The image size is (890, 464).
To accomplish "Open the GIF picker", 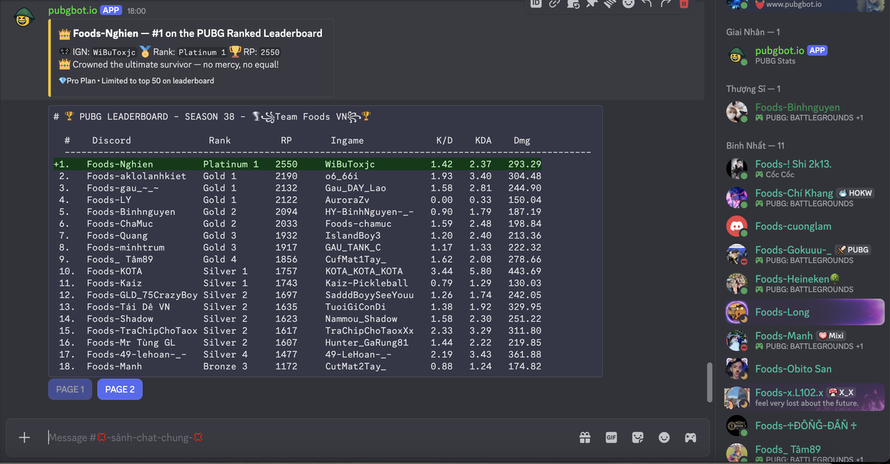I will (x=611, y=438).
